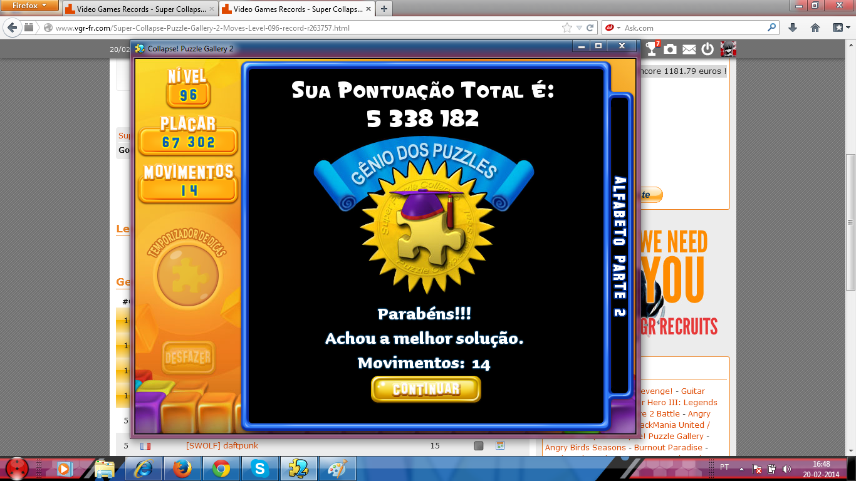Viewport: 856px width, 481px height.
Task: Click the power logout icon
Action: click(707, 49)
